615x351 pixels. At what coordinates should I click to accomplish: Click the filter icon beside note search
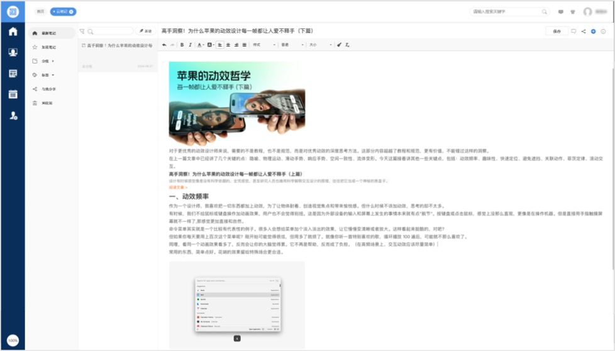point(82,31)
